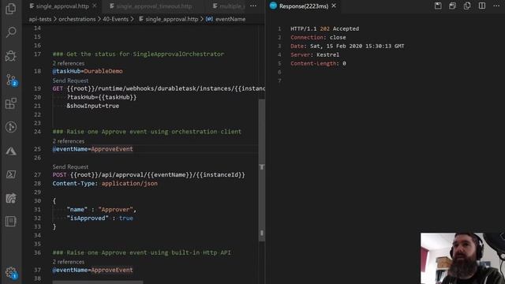Click the GET keyword on line 19

(58, 88)
